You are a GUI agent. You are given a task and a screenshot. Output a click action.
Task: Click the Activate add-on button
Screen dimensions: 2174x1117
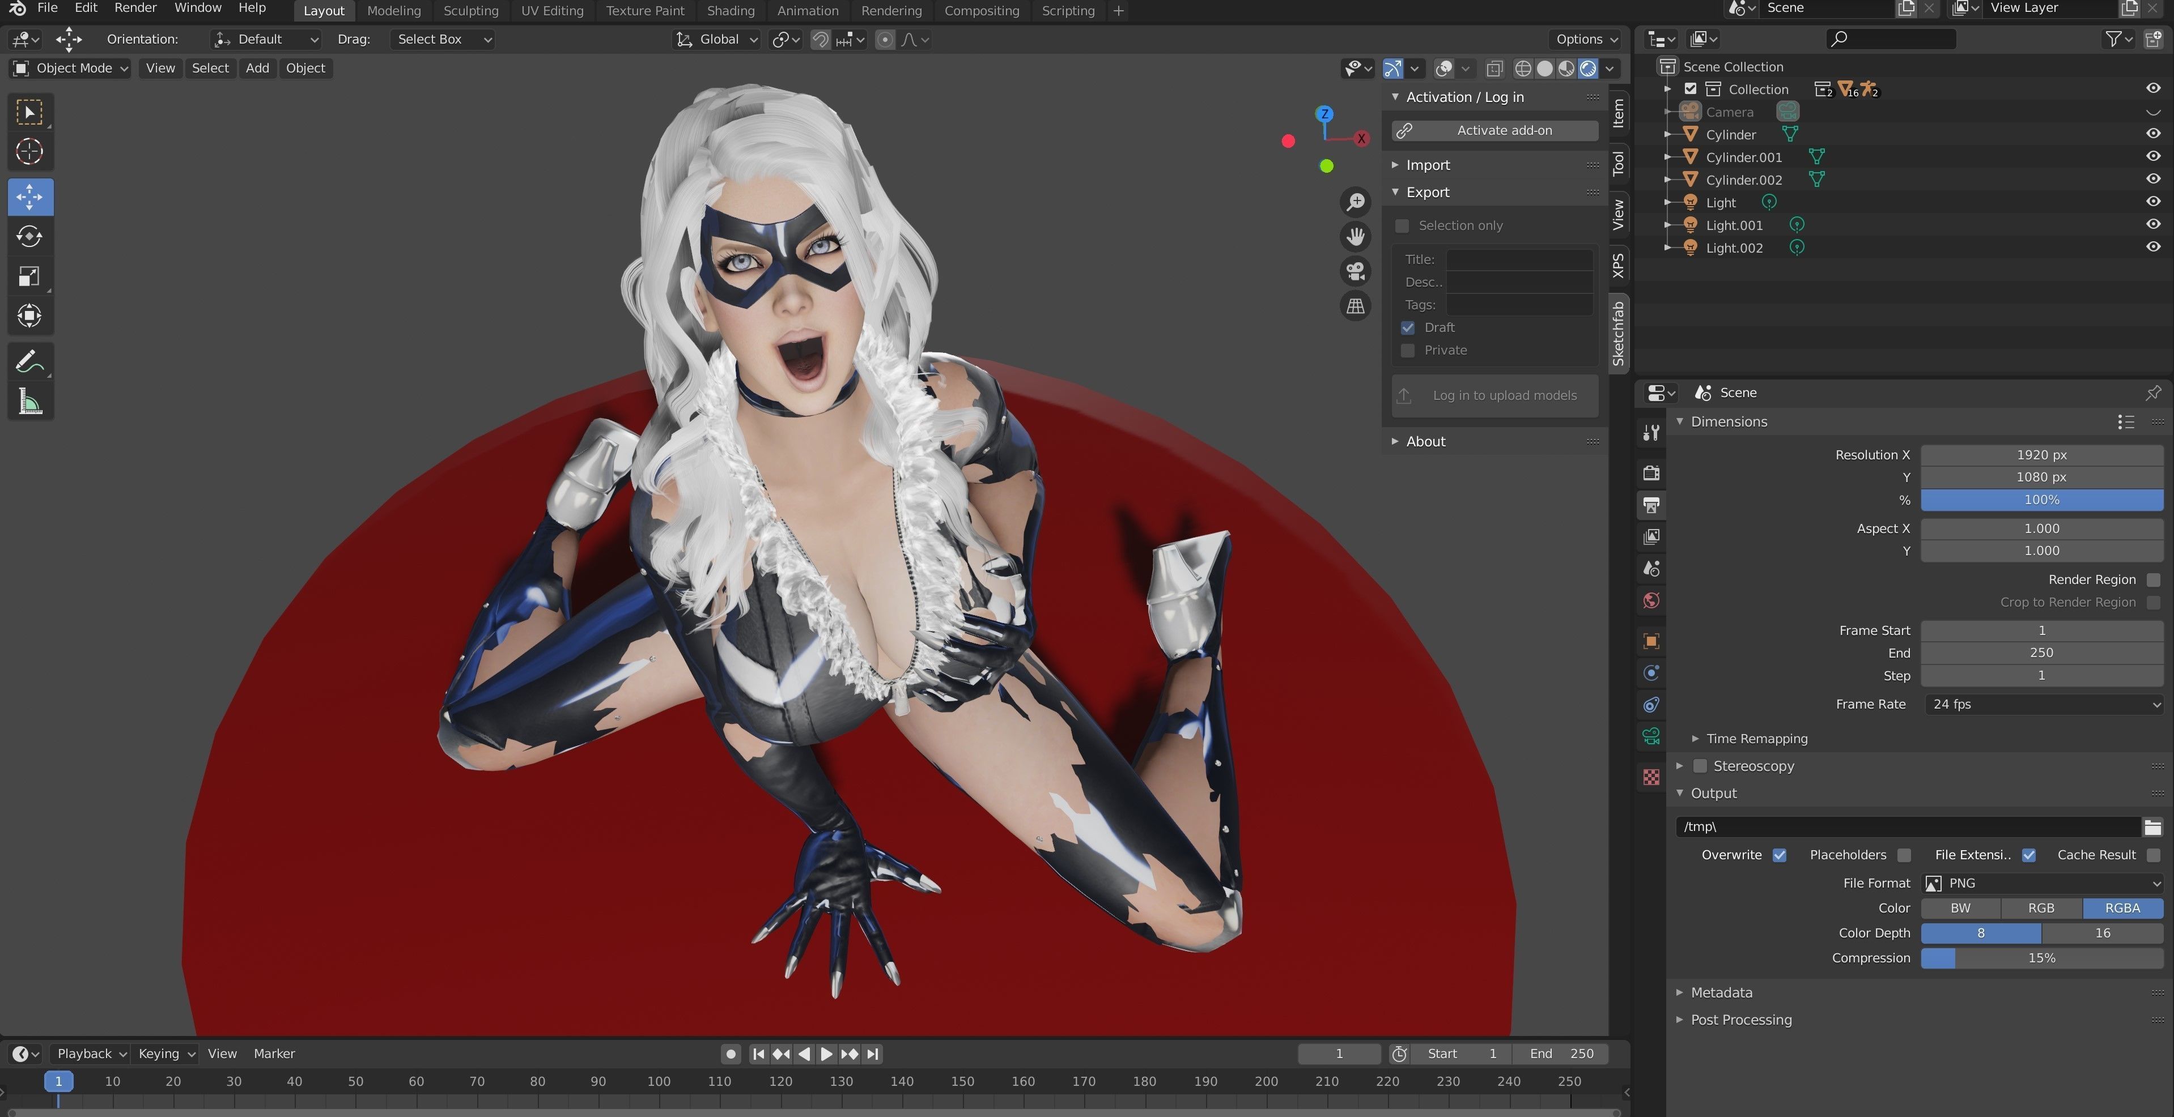pos(1494,130)
